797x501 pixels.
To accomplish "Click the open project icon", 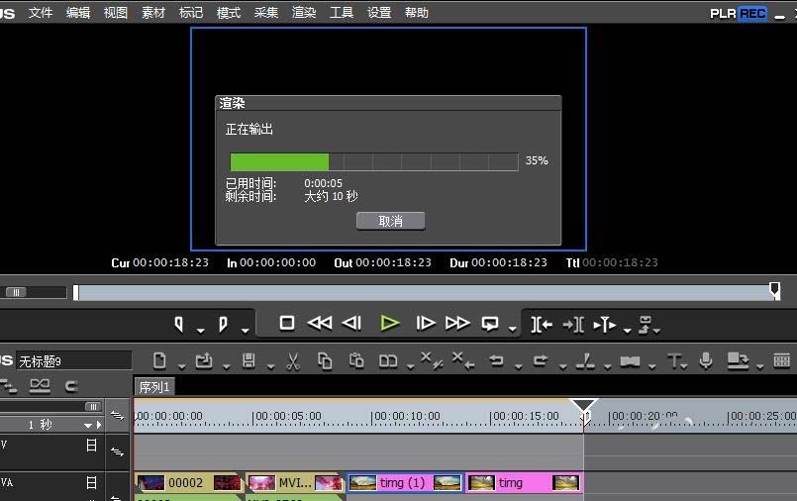I will (x=204, y=360).
